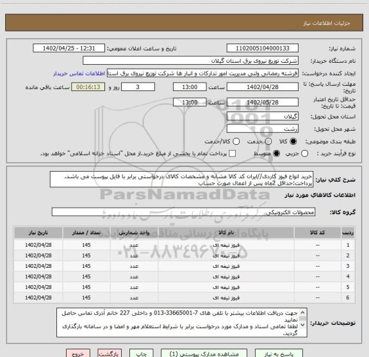Click date 1402/04/28 in row 4
Image resolution: width=369 pixels, height=357 pixels.
[38, 276]
